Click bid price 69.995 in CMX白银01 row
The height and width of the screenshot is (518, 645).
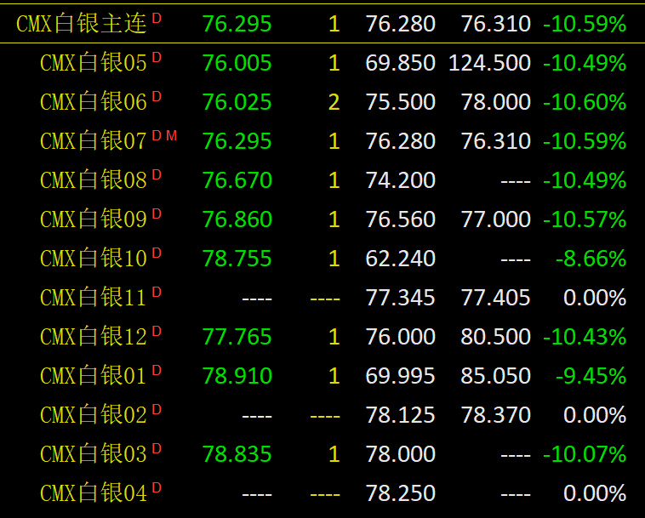click(400, 376)
